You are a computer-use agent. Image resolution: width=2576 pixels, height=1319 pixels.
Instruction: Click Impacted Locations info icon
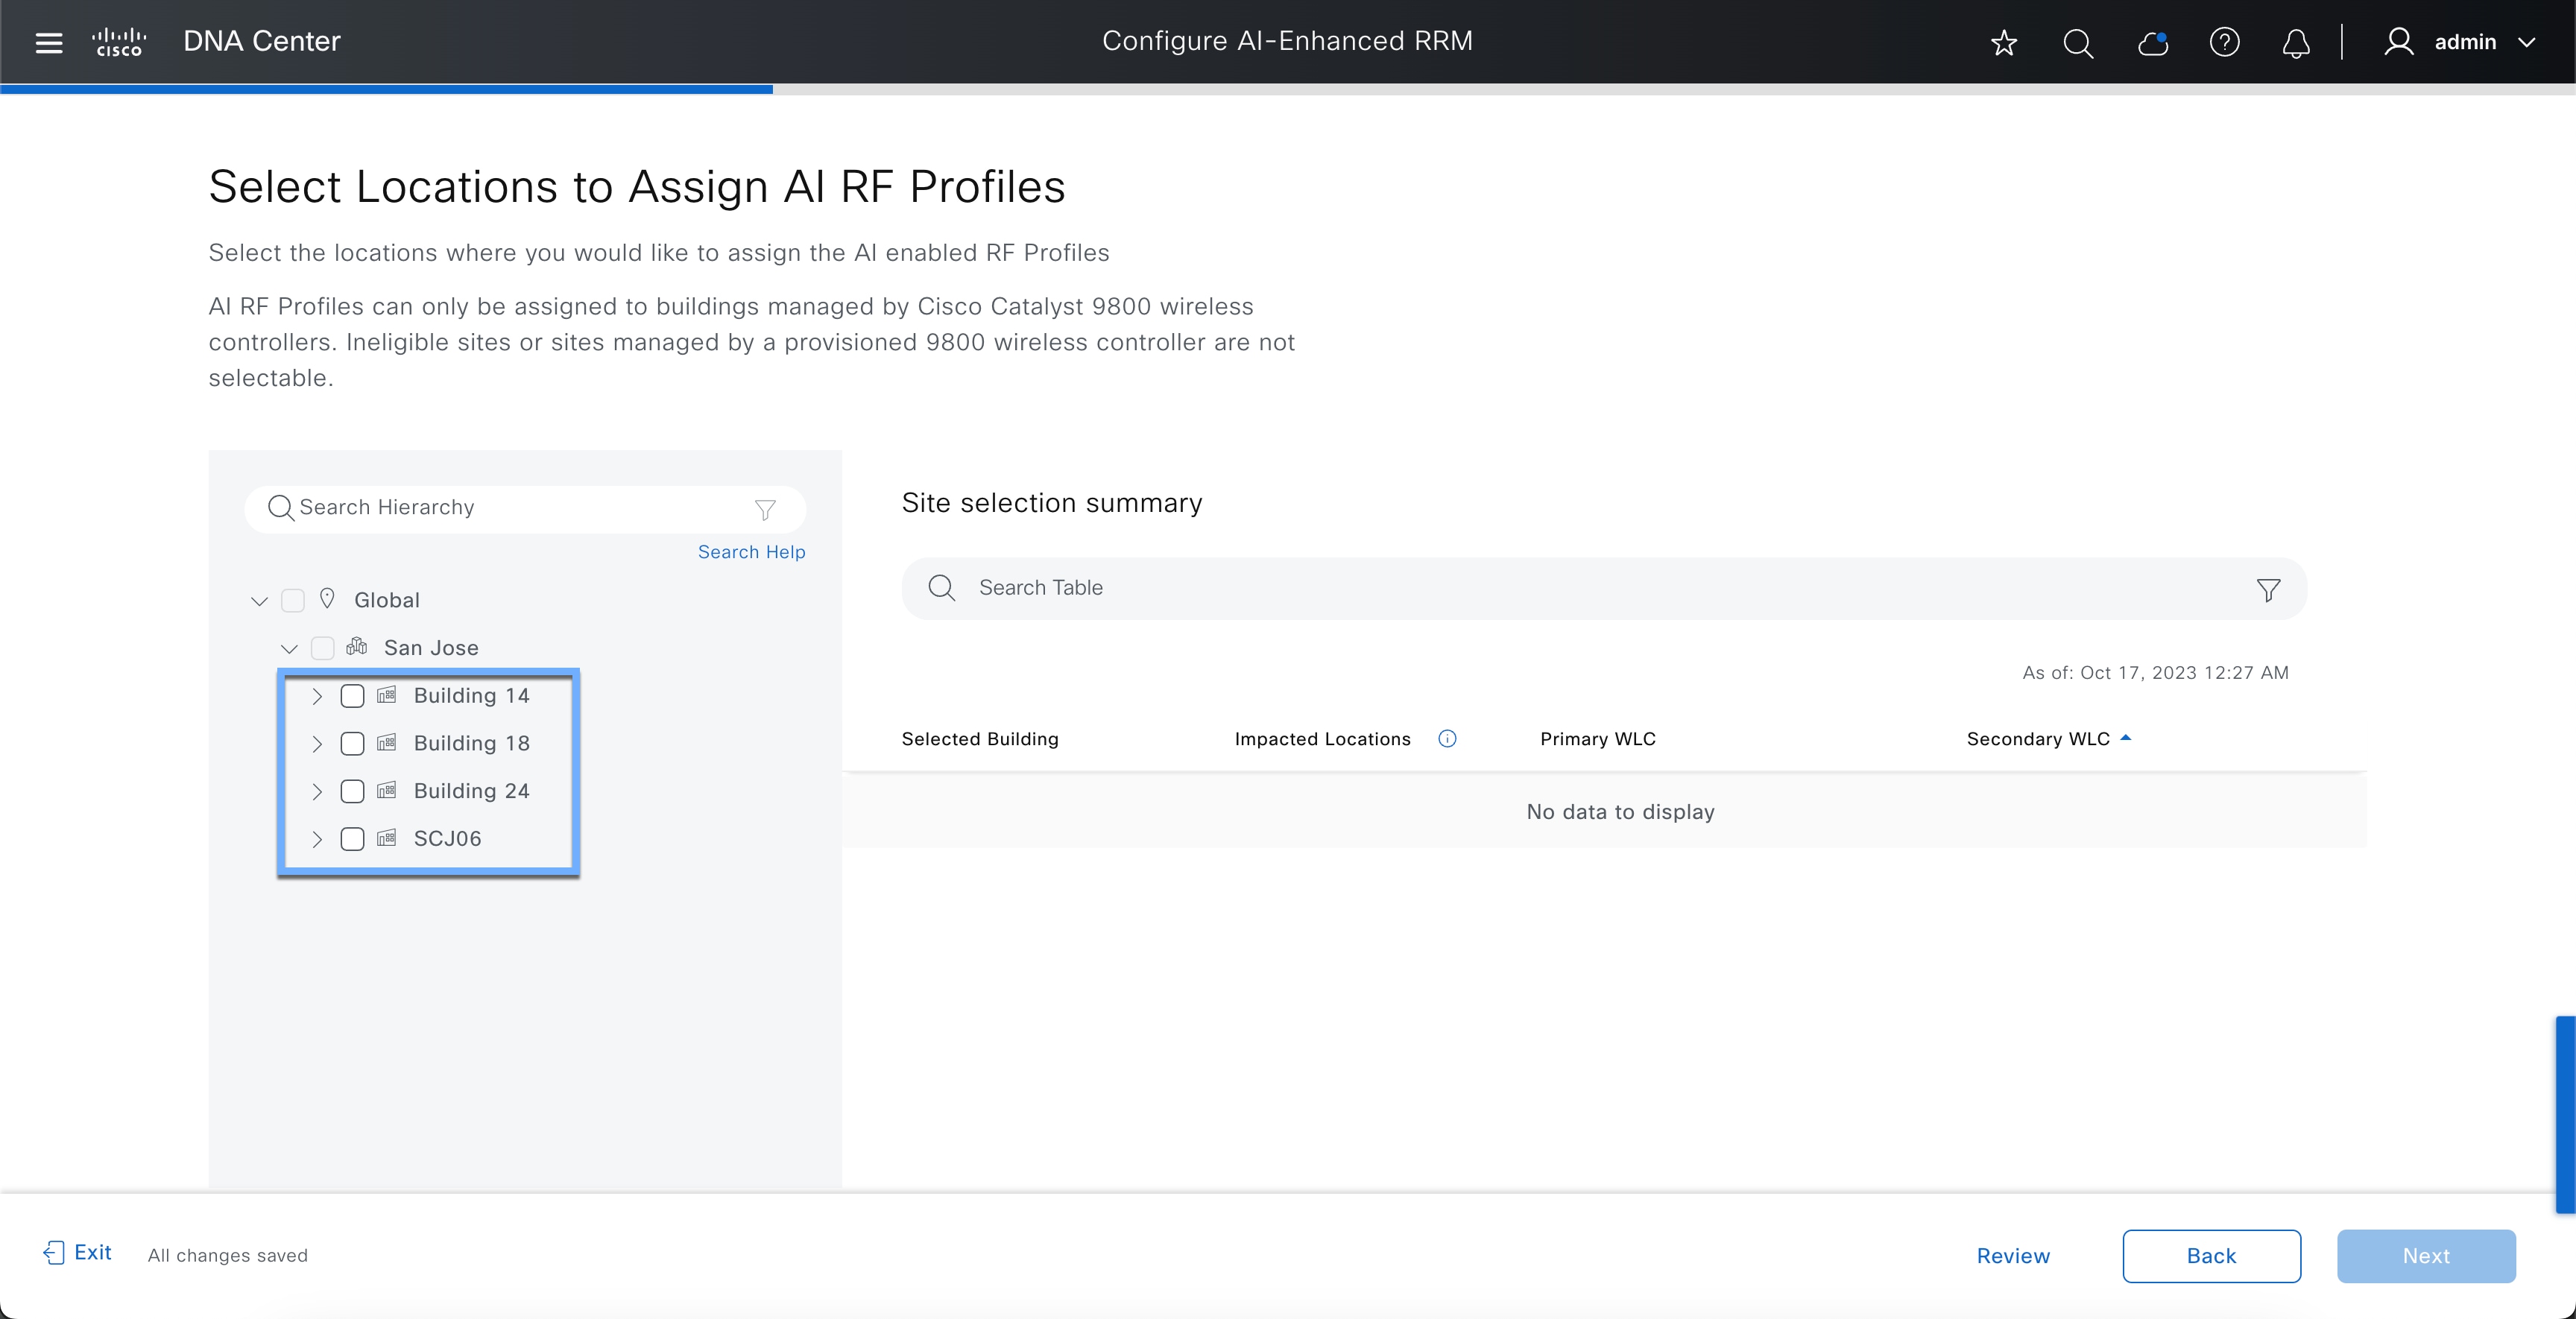click(1447, 739)
